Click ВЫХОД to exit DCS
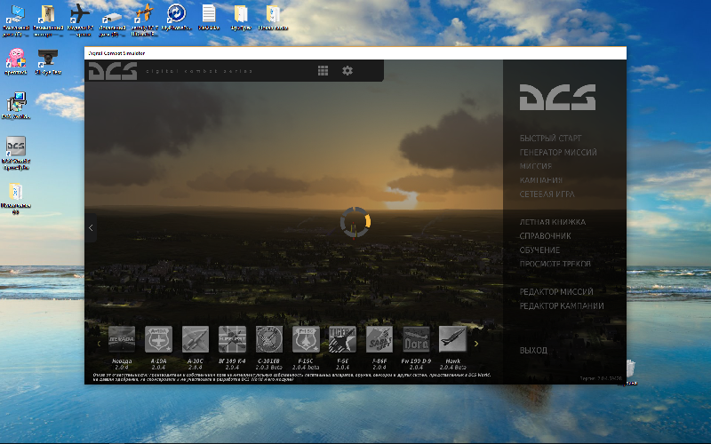 click(533, 350)
